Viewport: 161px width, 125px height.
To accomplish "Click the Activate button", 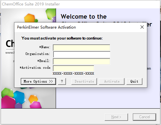I will (x=112, y=81).
